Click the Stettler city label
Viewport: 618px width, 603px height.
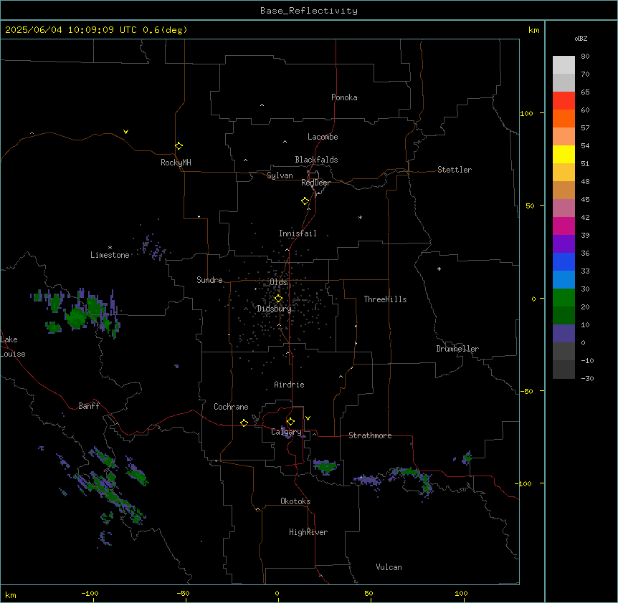pos(454,170)
